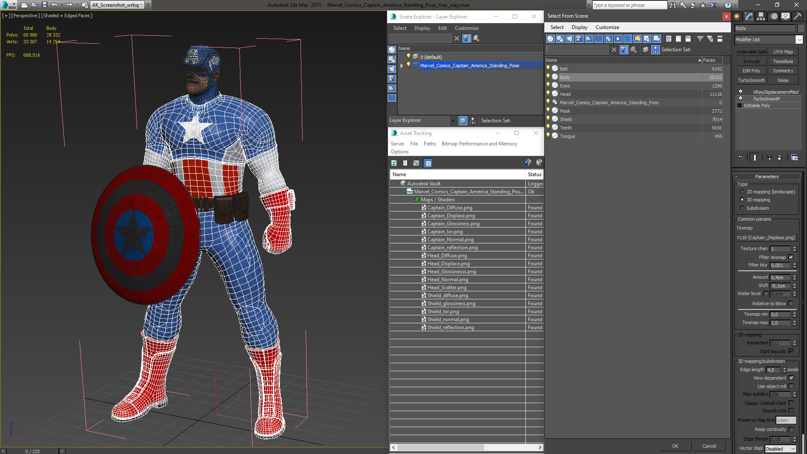
Task: Open Select menu in Select From Scene
Action: (x=557, y=27)
